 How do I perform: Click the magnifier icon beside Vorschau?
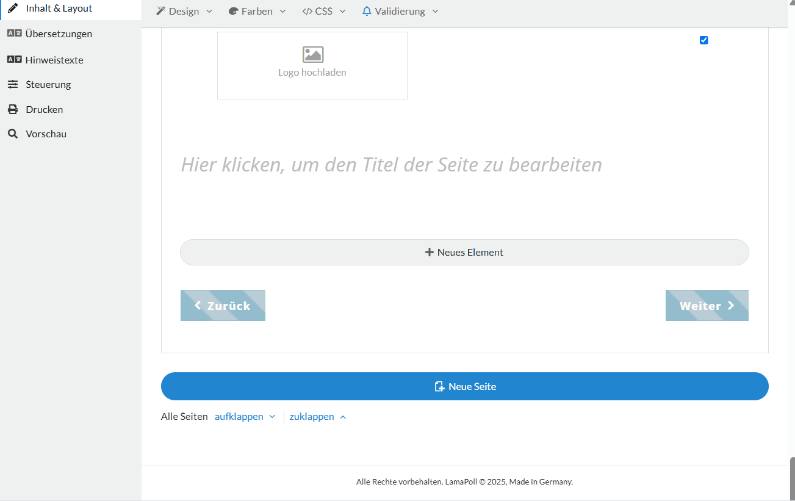click(13, 134)
